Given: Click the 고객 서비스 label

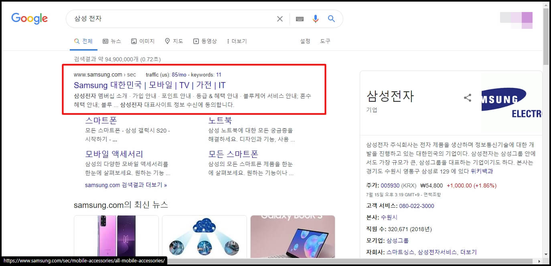Looking at the screenshot, I should point(382,206).
